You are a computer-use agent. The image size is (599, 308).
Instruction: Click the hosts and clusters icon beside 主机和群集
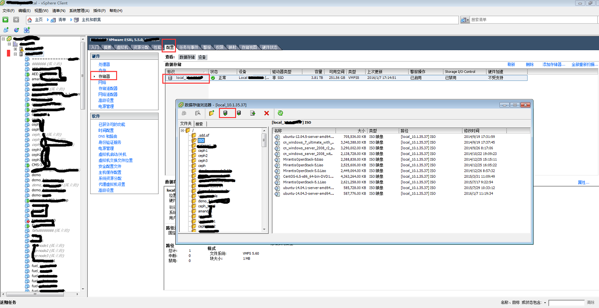coord(76,20)
